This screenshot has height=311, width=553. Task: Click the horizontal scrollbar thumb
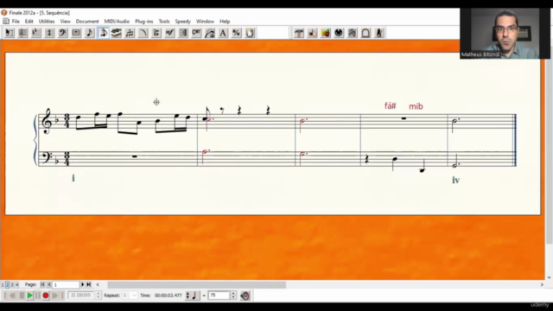pos(197,284)
